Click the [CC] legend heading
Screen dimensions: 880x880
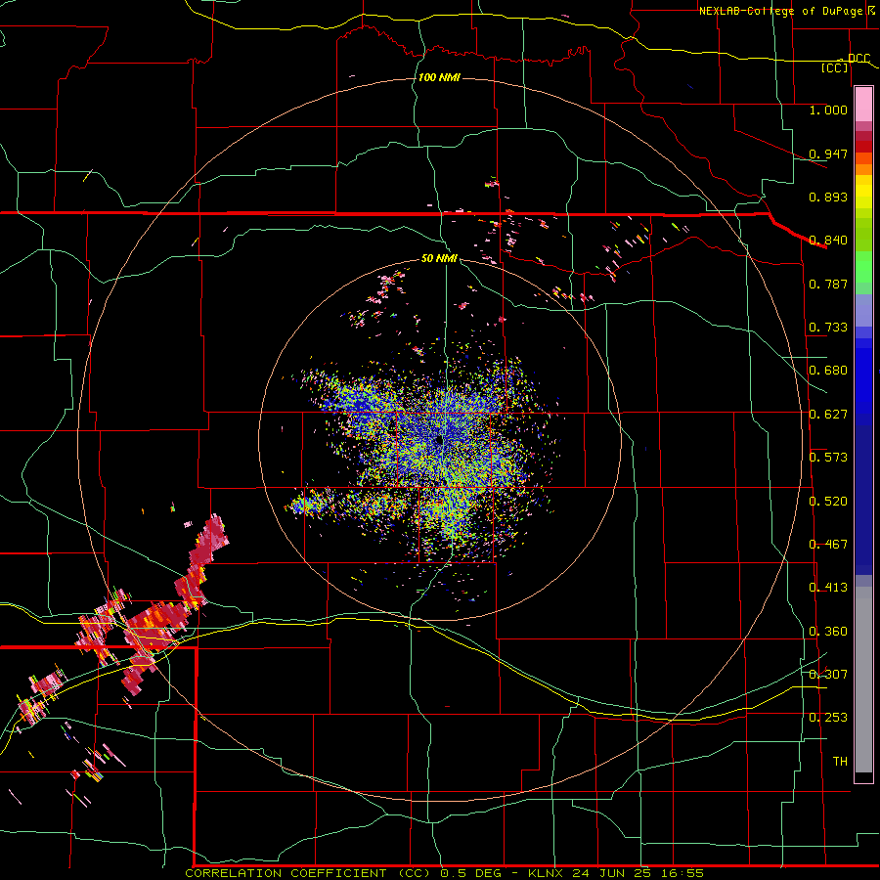pos(835,67)
